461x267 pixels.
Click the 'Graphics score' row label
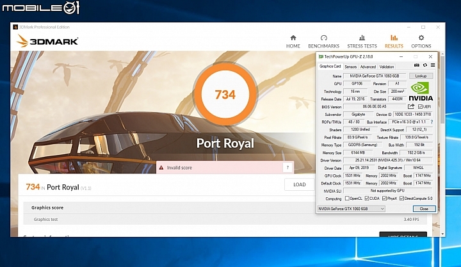point(47,207)
